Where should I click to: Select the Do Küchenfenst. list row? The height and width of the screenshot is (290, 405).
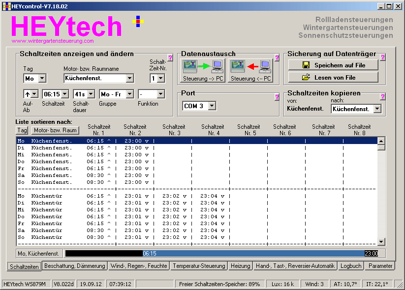[x=197, y=162]
